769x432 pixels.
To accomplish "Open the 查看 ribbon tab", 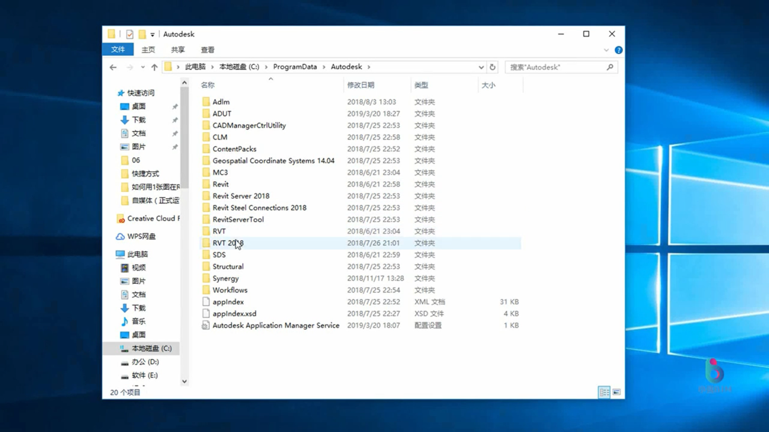I will point(208,50).
